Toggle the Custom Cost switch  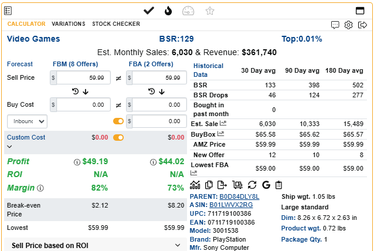pyautogui.click(x=118, y=137)
